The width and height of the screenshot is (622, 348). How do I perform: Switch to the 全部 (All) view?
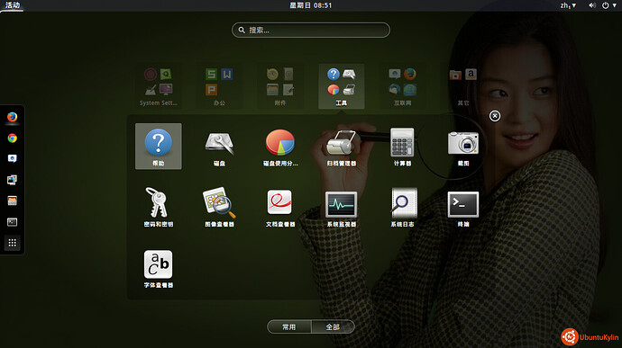point(333,327)
